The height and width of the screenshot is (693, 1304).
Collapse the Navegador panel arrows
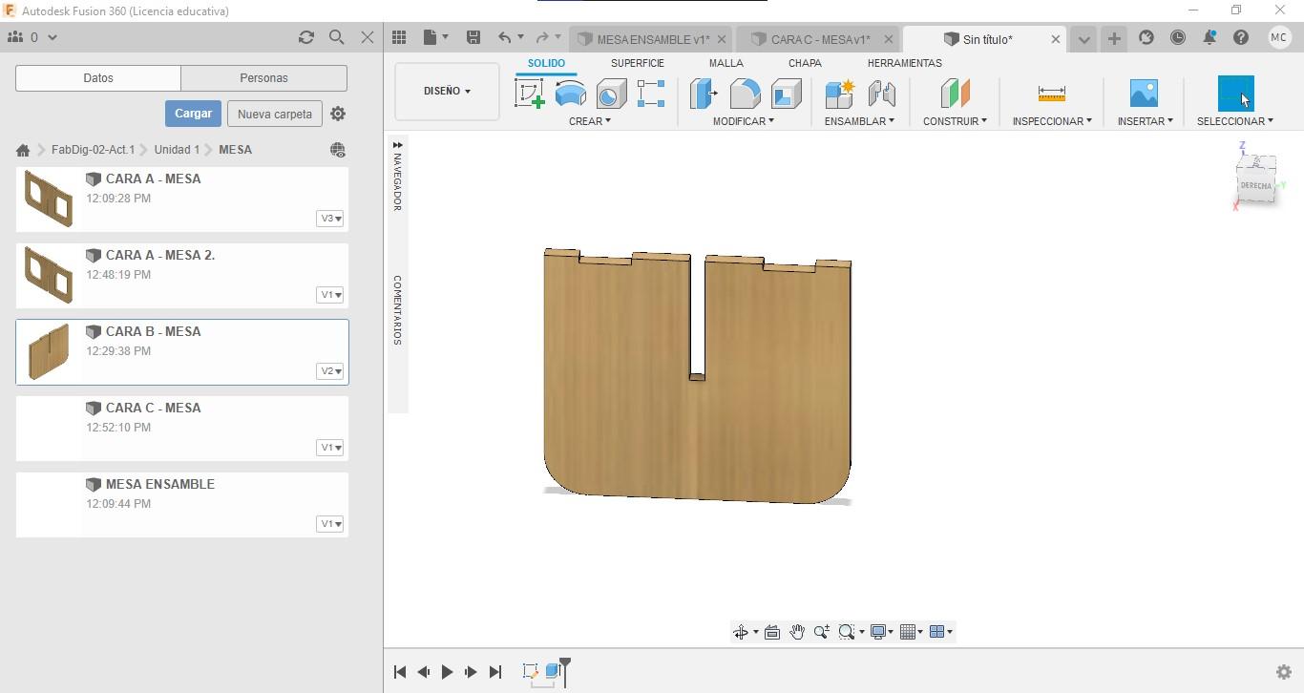[x=397, y=145]
